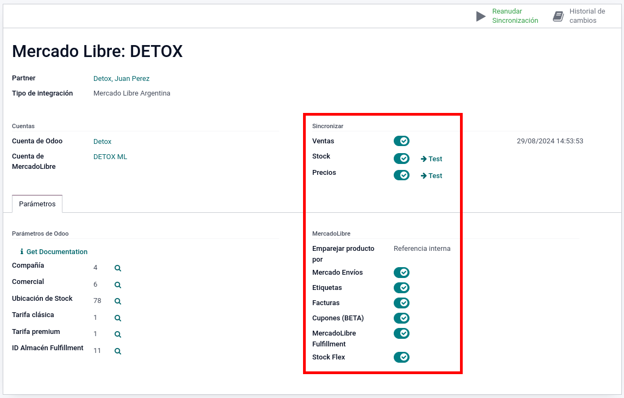Open the Get Documentation link

point(57,251)
